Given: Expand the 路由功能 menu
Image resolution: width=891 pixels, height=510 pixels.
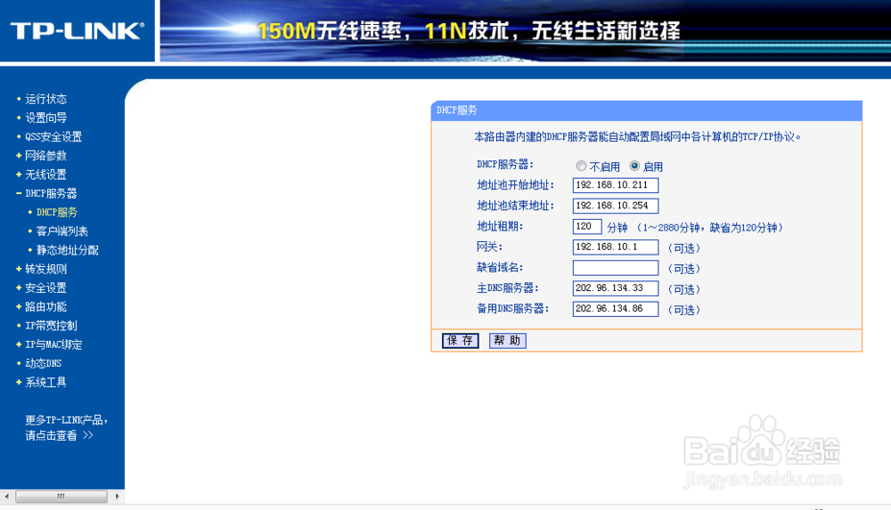Looking at the screenshot, I should (46, 307).
